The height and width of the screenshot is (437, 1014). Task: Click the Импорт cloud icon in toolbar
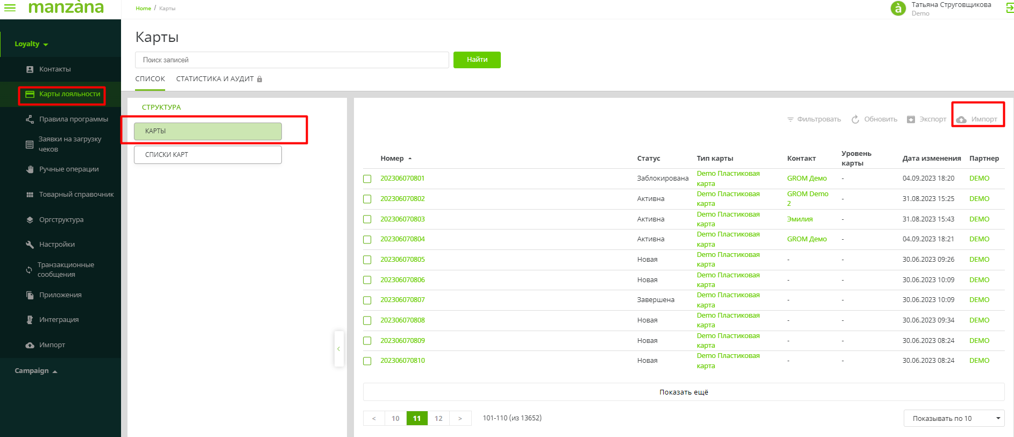[962, 119]
